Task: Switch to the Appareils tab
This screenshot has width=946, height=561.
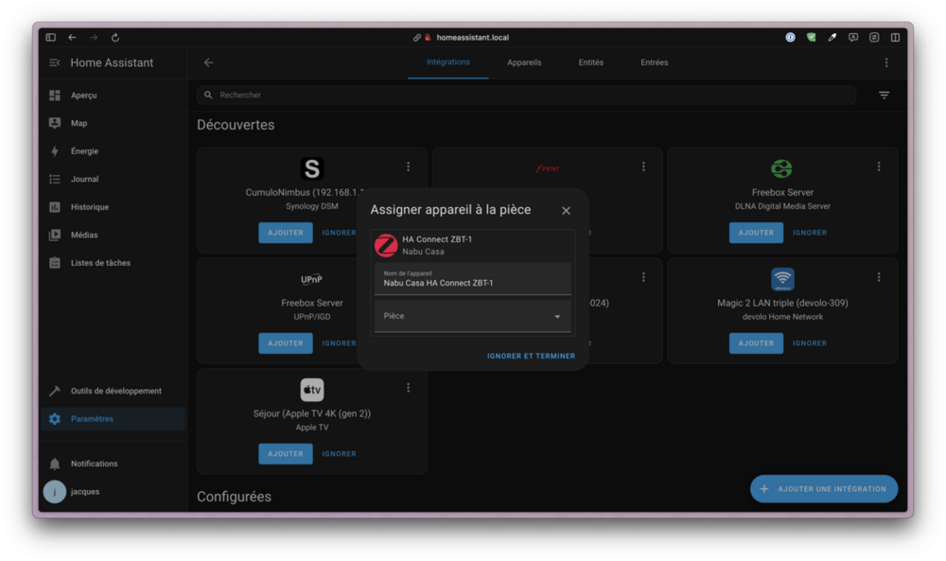Action: click(x=524, y=62)
